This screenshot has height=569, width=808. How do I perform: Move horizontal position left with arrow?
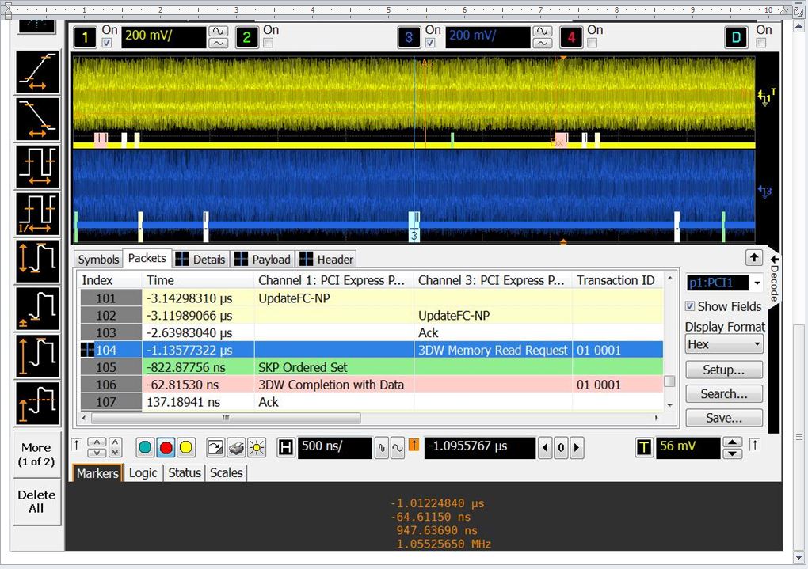point(545,448)
